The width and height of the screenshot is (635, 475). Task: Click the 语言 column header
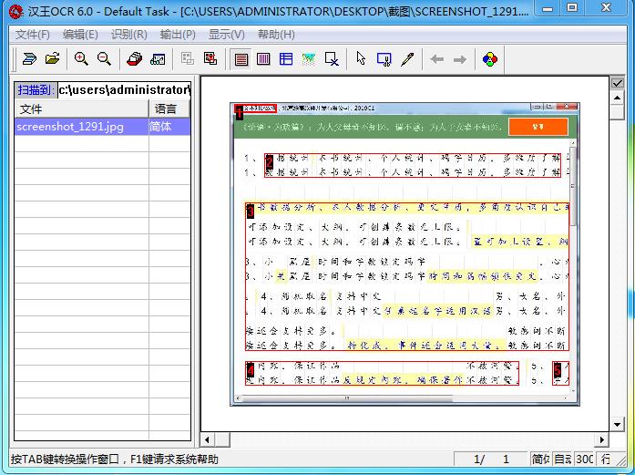pyautogui.click(x=166, y=108)
